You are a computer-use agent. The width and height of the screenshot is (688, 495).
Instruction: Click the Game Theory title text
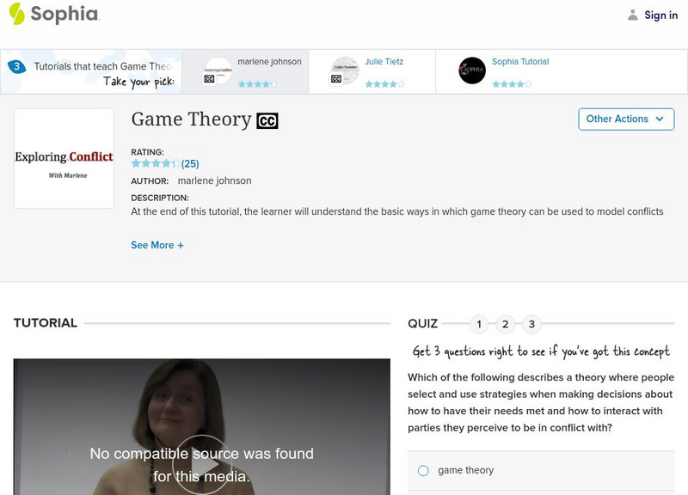(x=191, y=119)
